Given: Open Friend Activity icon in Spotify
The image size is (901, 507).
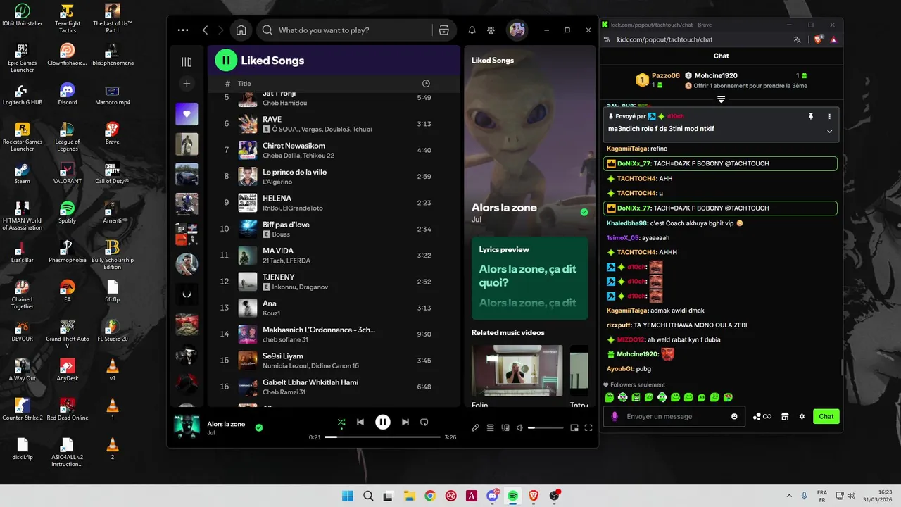Looking at the screenshot, I should 491,30.
